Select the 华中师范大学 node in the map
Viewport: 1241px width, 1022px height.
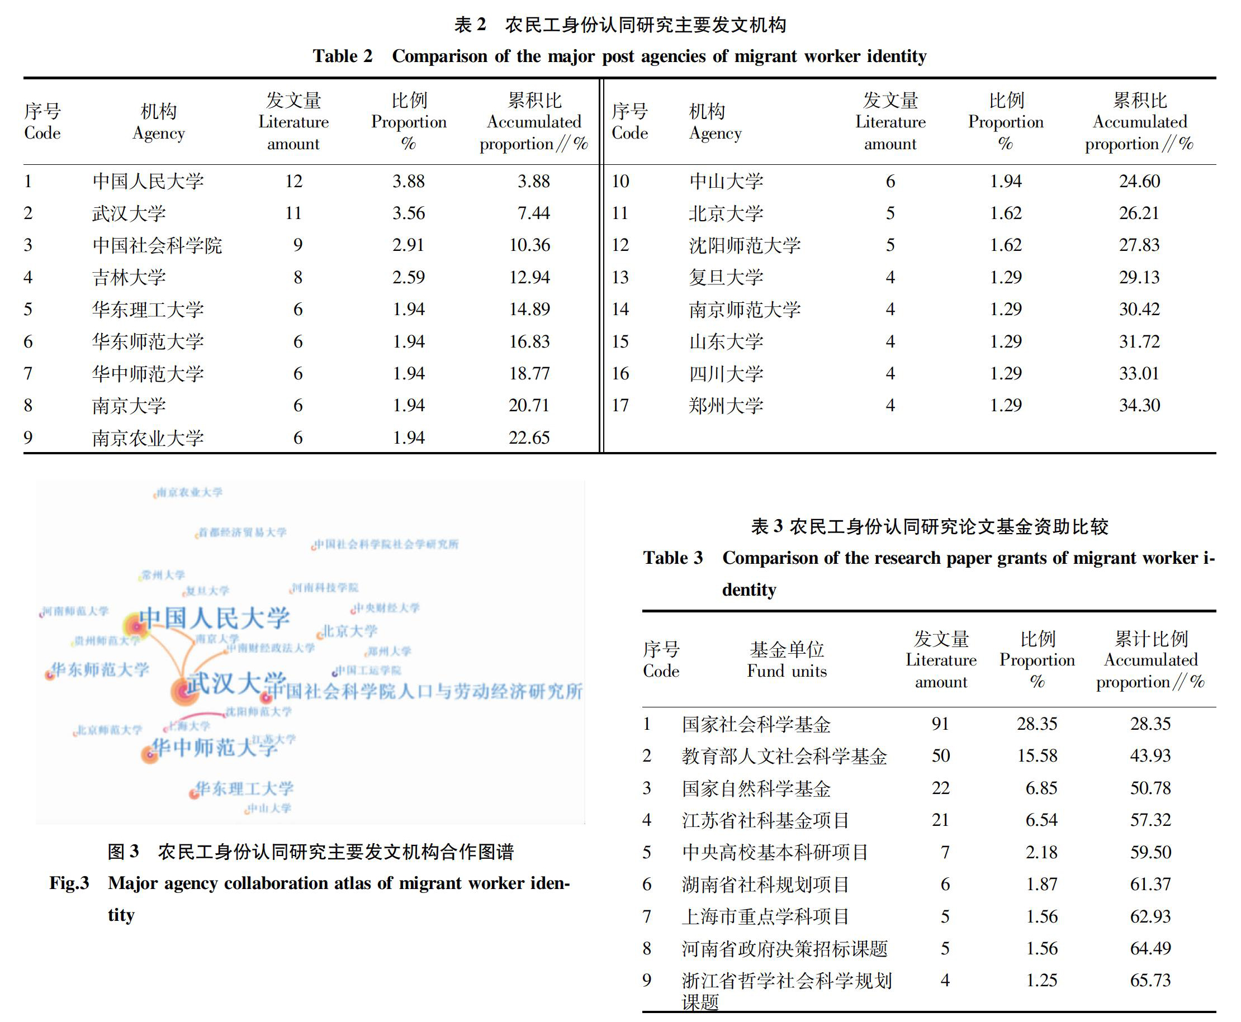click(x=214, y=748)
